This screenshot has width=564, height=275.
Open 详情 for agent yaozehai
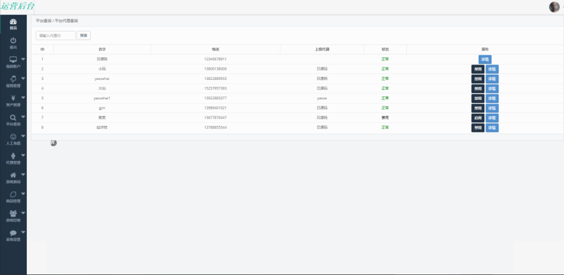(492, 79)
